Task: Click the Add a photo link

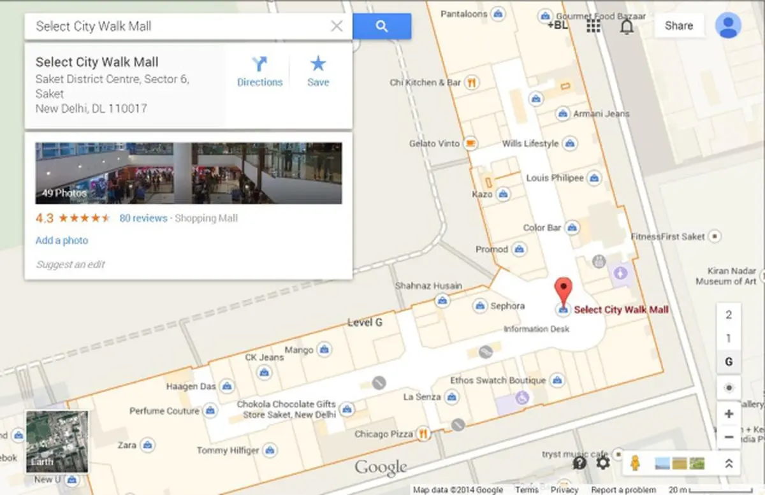Action: tap(62, 240)
